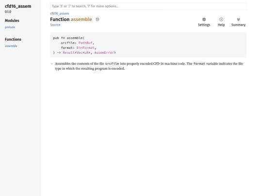Image resolution: width=262 pixels, height=196 pixels.
Task: Open the PathBuf type link
Action: (85, 43)
